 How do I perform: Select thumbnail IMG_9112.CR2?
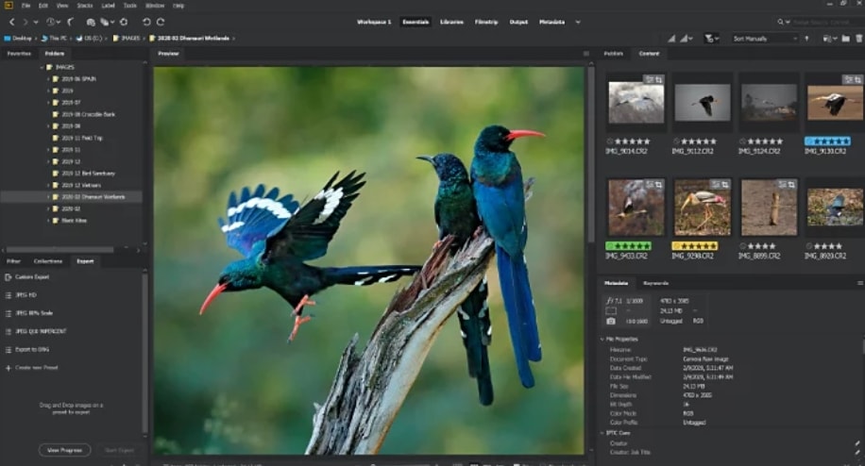pyautogui.click(x=703, y=103)
